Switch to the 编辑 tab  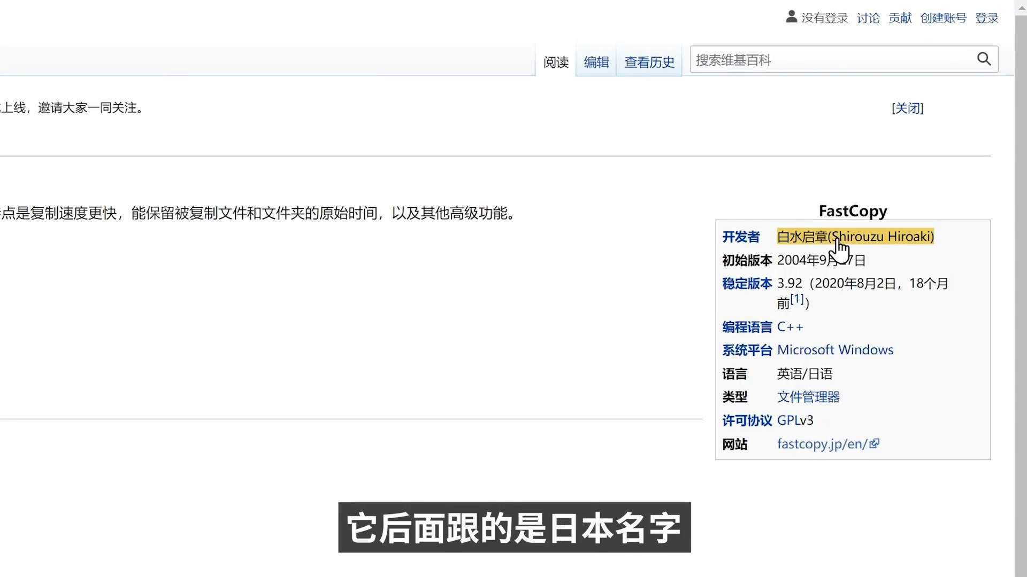596,63
